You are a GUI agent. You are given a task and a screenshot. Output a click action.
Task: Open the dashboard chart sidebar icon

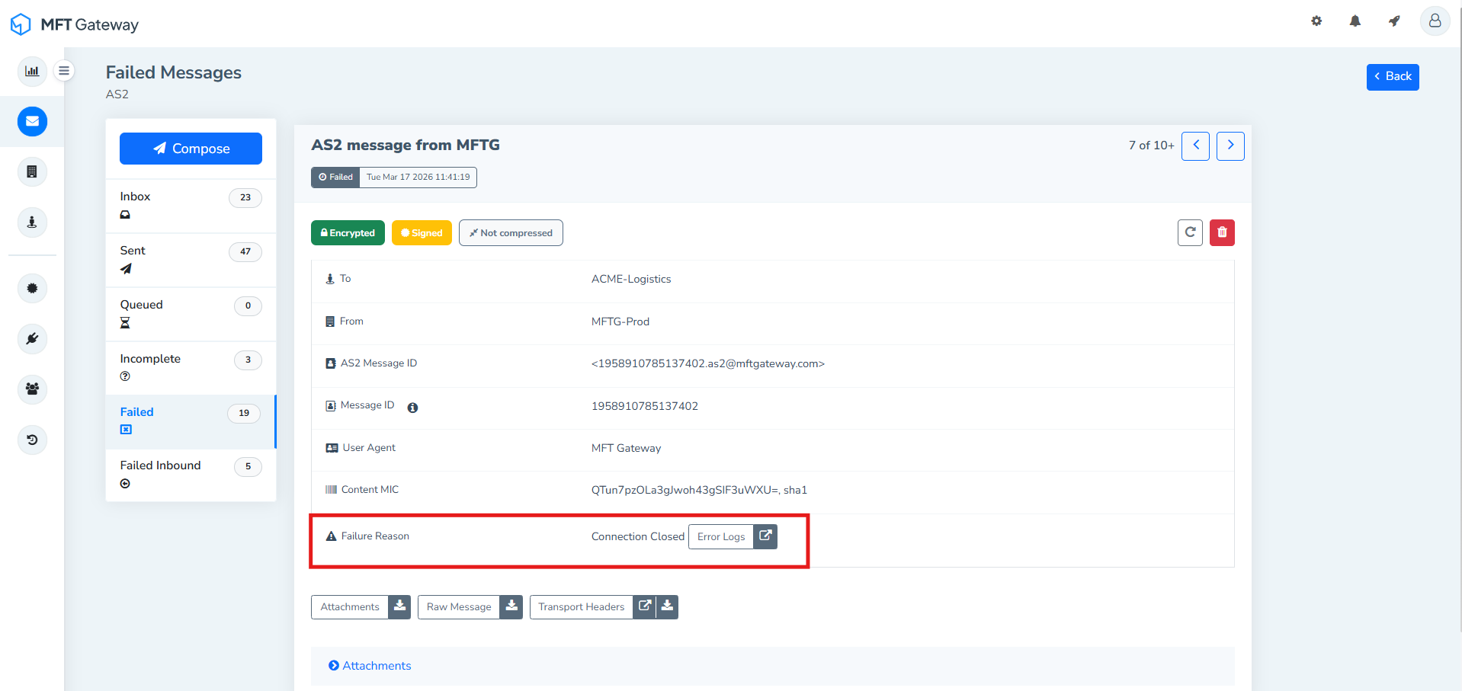click(32, 71)
